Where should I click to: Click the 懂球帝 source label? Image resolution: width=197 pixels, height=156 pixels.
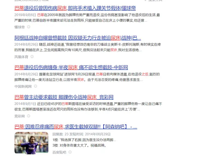click(x=19, y=27)
